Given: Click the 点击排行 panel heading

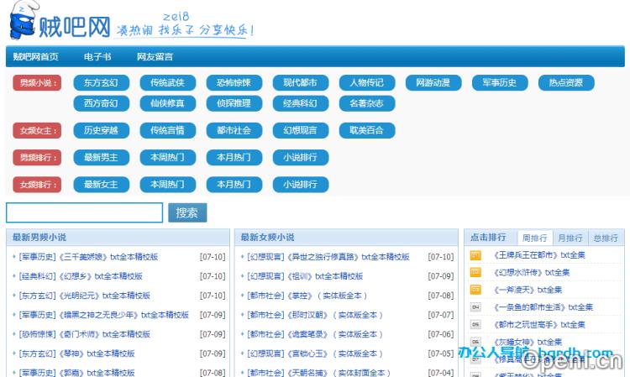Looking at the screenshot, I should coord(488,238).
